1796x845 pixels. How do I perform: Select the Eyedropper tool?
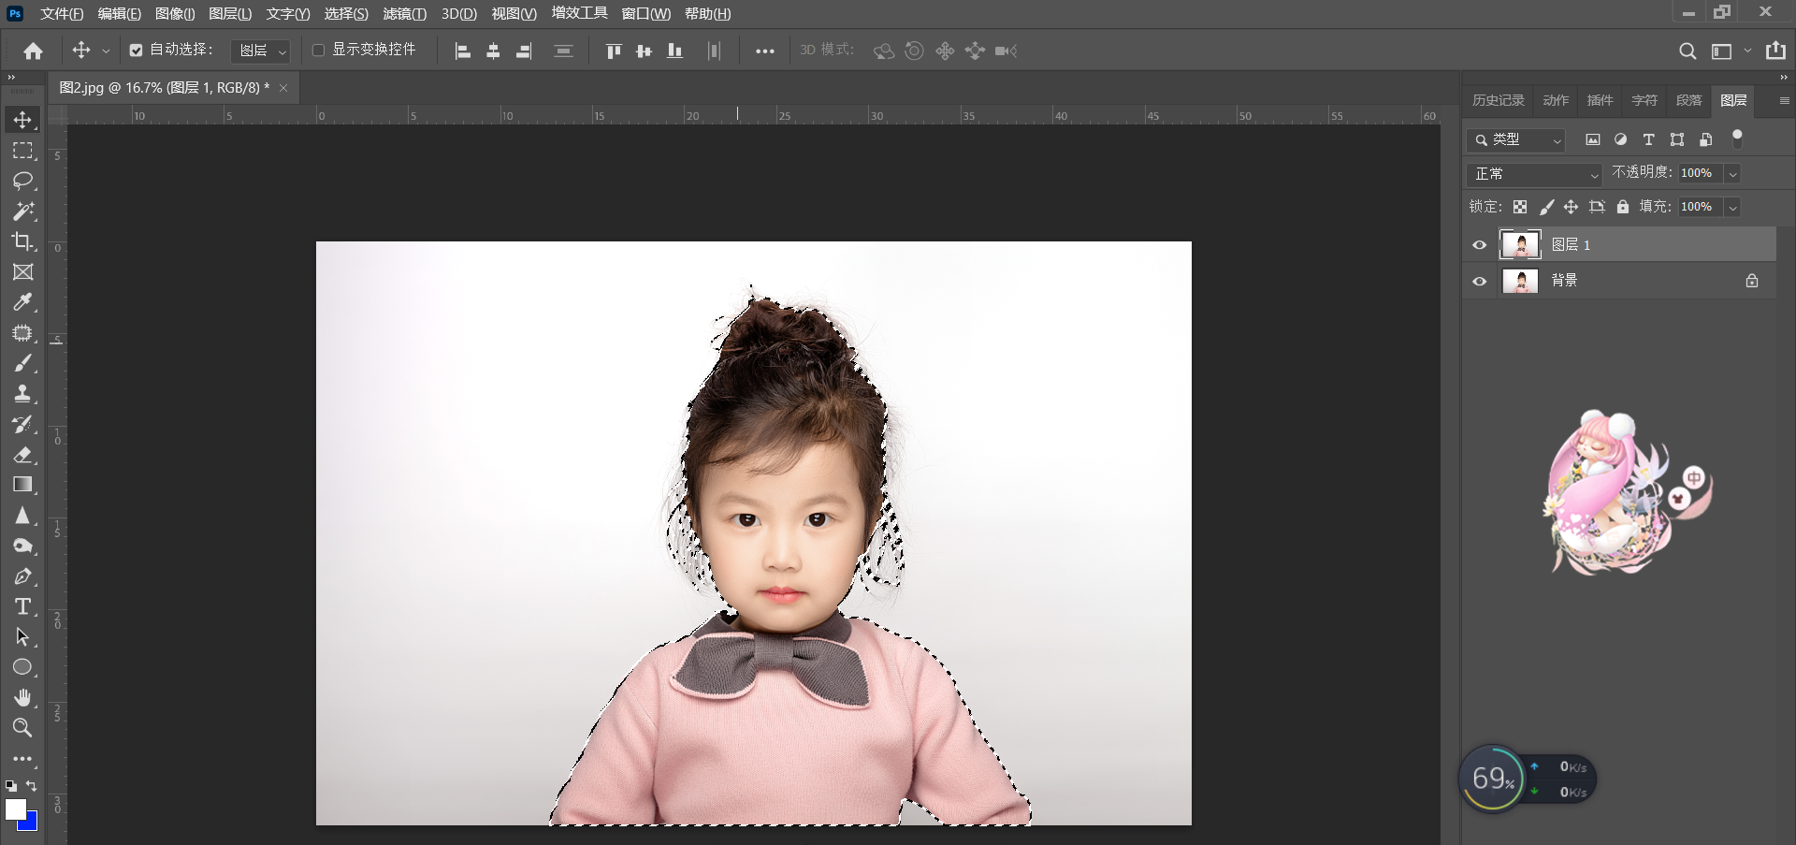[23, 302]
